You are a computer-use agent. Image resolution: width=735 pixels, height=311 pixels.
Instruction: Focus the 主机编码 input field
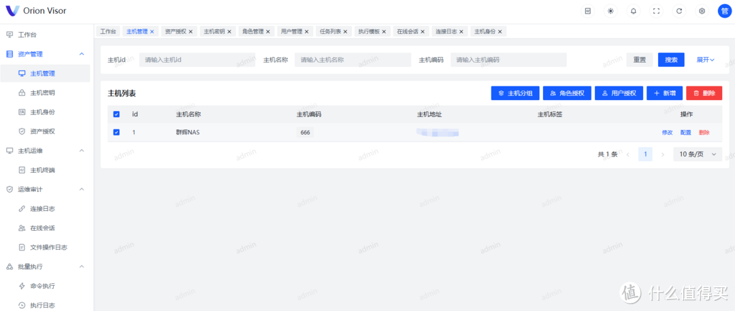[508, 60]
